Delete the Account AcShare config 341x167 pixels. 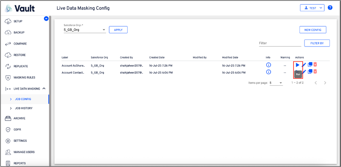pyautogui.click(x=315, y=65)
